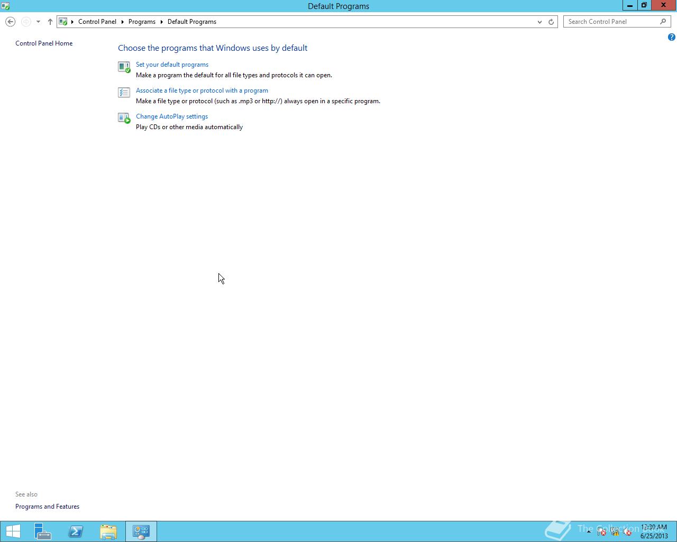Click the Default Programs title bar icon

click(x=5, y=6)
